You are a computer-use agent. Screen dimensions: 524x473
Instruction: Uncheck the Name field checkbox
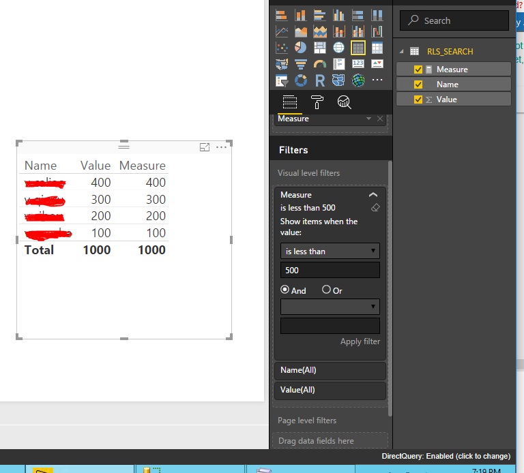click(x=418, y=85)
